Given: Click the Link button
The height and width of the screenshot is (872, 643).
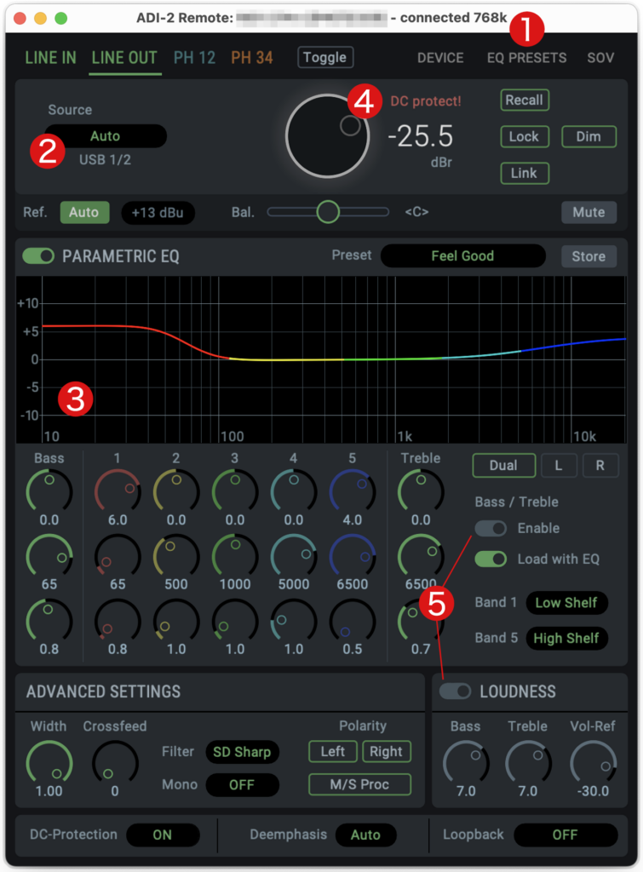Looking at the screenshot, I should click(524, 174).
